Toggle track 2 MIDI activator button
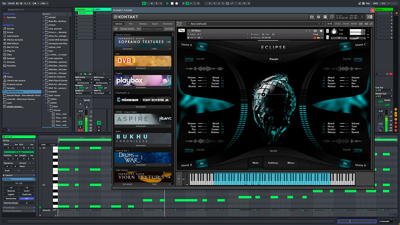400x225 pixels. [x=99, y=123]
